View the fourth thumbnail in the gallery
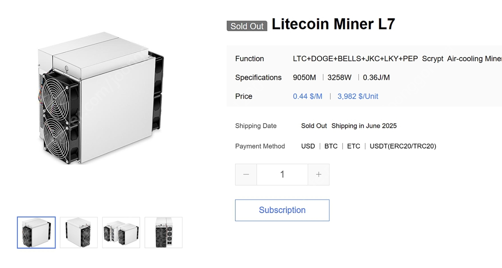Viewport: 502px width, 268px height. click(163, 233)
